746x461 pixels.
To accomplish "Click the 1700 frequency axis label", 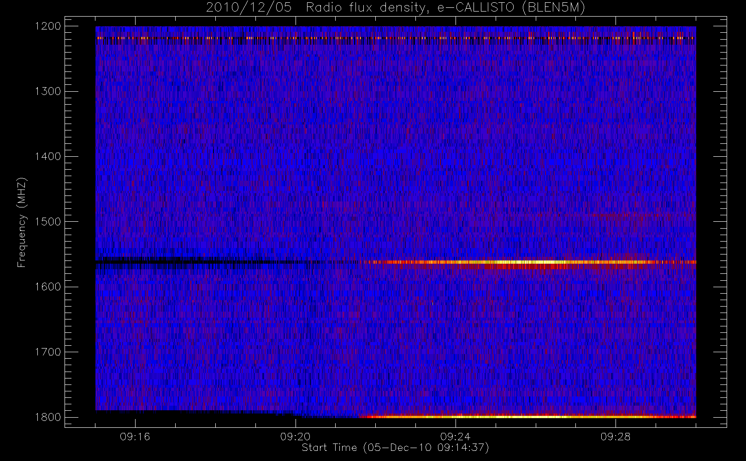I will [48, 352].
